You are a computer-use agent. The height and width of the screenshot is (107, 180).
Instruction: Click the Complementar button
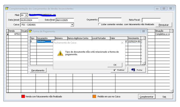point(147,97)
